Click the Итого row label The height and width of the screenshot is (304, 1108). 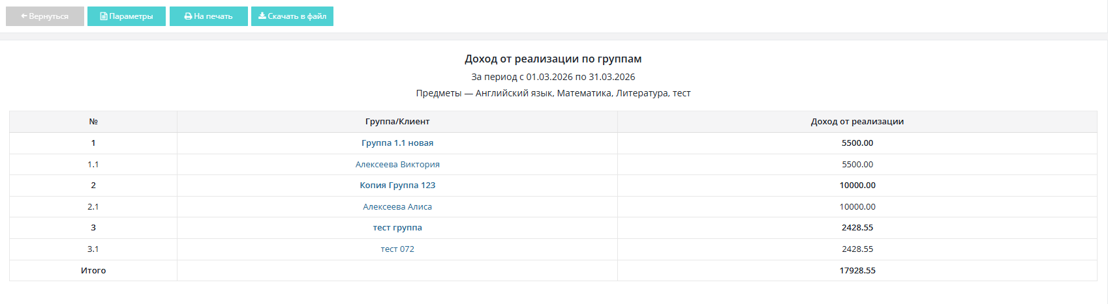point(93,271)
